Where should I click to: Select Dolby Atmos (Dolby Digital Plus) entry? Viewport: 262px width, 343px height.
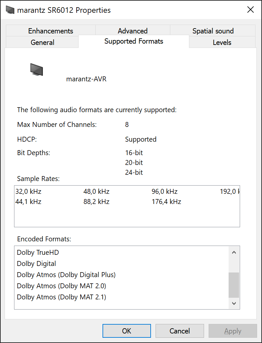[66, 275]
